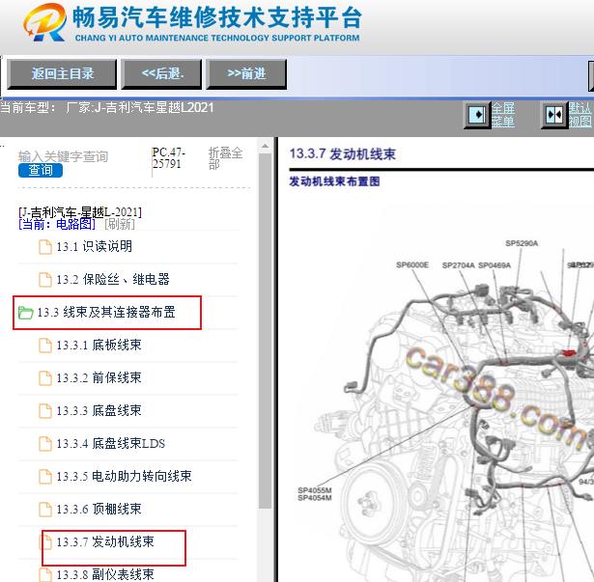This screenshot has width=594, height=582.
Task: Open 13.3.3 底盘线束
Action: [99, 410]
